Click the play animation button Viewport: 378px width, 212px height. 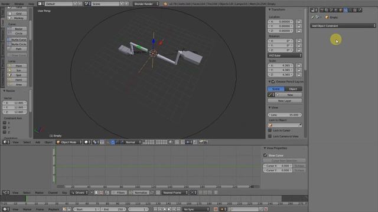[170, 210]
